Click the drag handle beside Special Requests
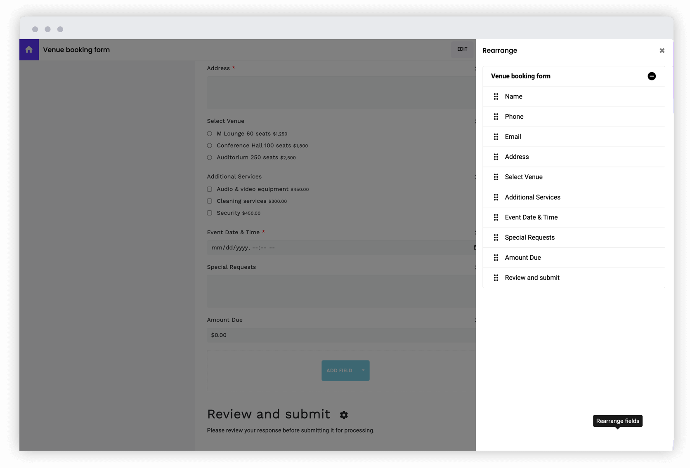This screenshot has width=690, height=468. pyautogui.click(x=496, y=237)
